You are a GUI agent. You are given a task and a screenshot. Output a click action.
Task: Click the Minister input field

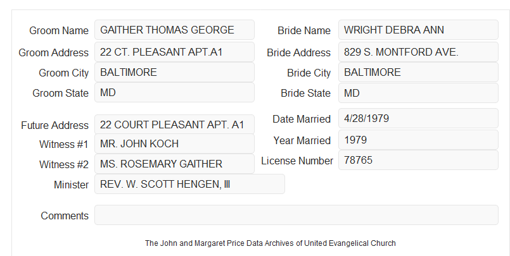pyautogui.click(x=189, y=184)
